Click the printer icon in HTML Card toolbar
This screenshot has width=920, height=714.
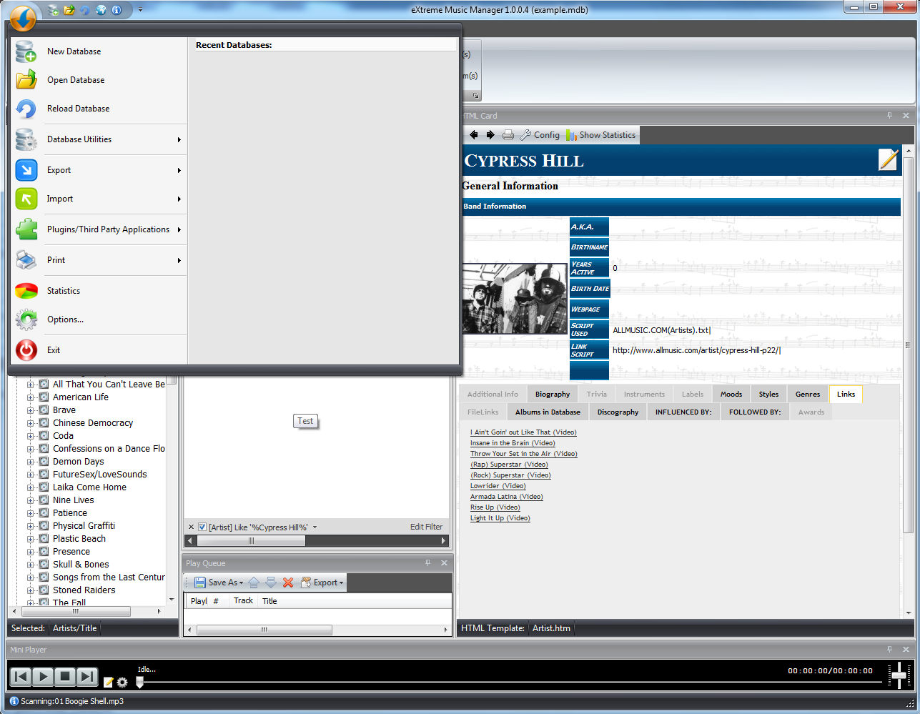(x=508, y=135)
